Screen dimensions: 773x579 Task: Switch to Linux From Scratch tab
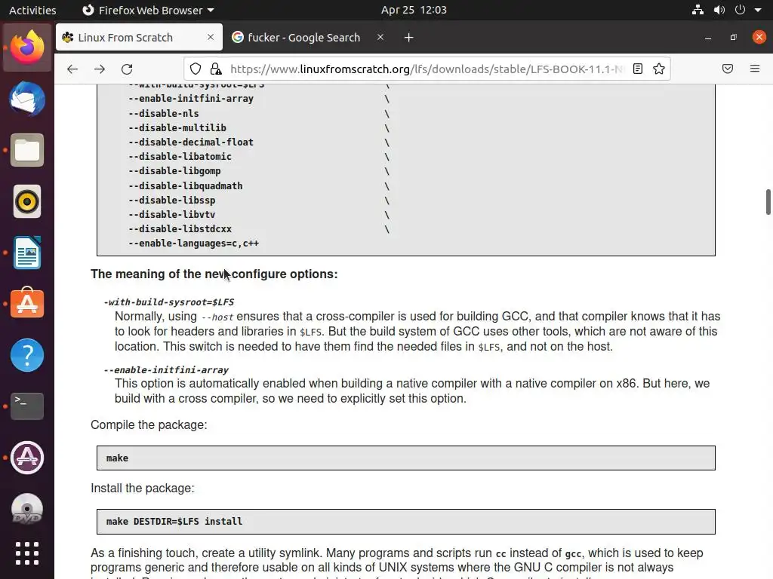139,37
